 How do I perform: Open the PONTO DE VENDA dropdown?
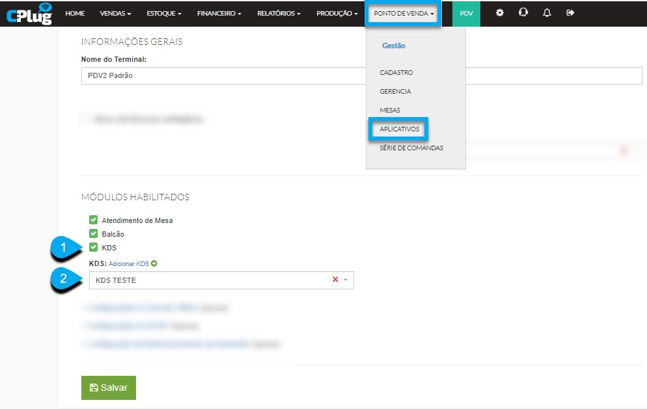coord(404,13)
